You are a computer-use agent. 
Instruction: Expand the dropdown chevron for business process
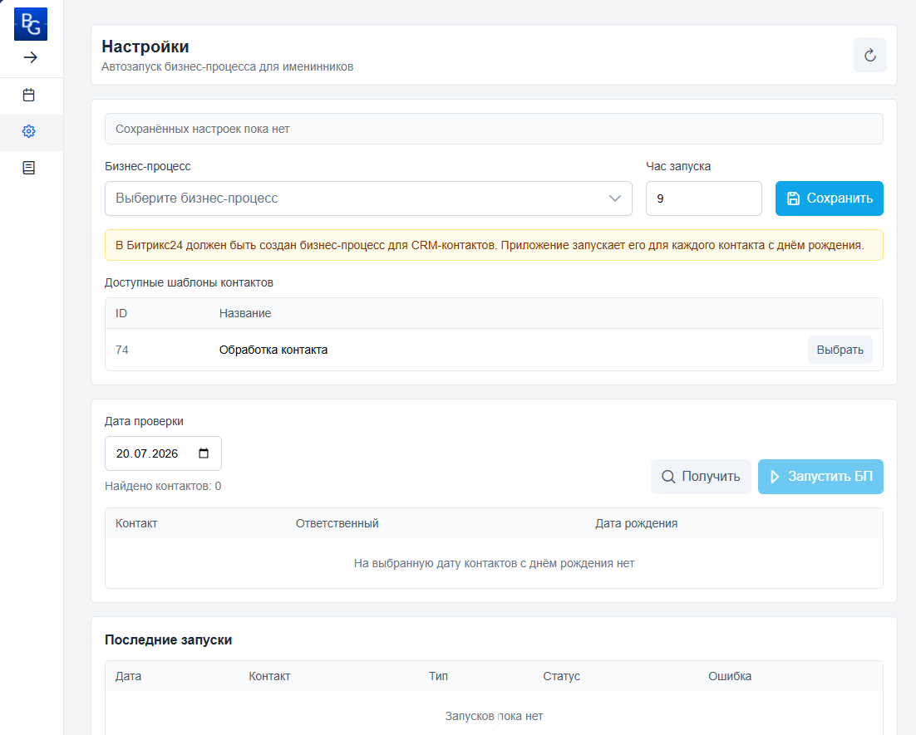point(614,198)
